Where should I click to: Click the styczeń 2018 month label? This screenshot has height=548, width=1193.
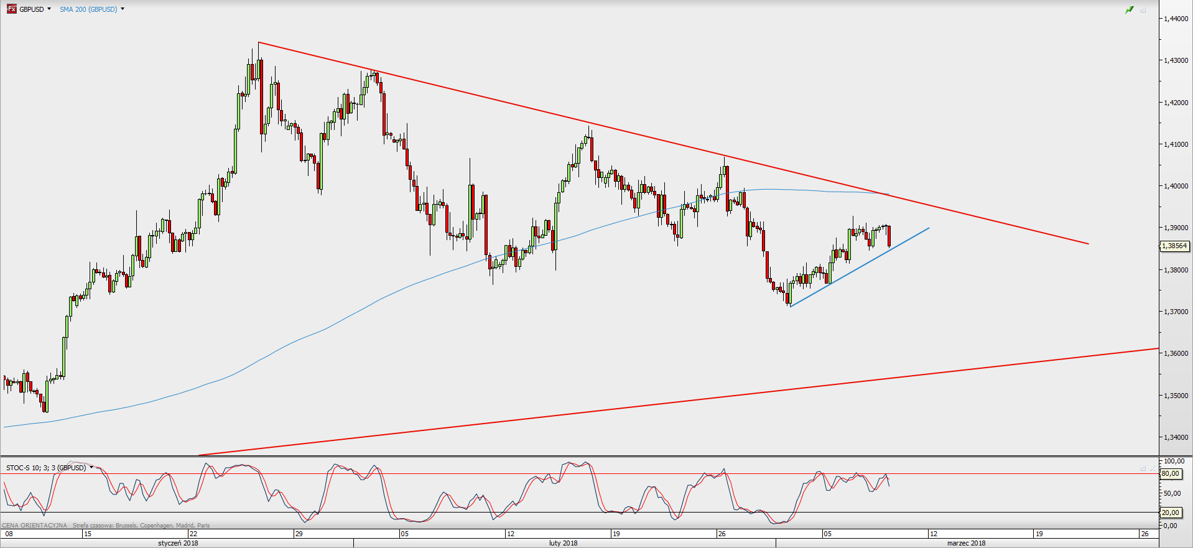click(x=178, y=543)
